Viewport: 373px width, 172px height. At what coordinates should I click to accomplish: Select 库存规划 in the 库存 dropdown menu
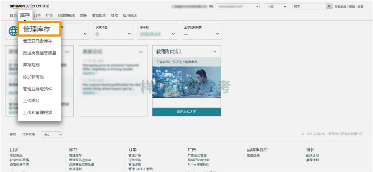(x=31, y=65)
